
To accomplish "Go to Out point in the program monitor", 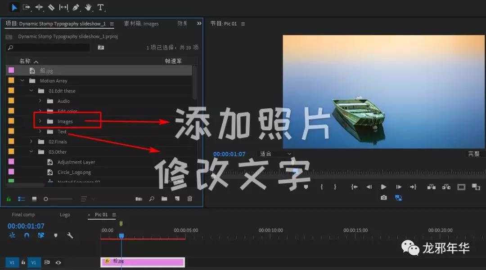I will (x=413, y=187).
